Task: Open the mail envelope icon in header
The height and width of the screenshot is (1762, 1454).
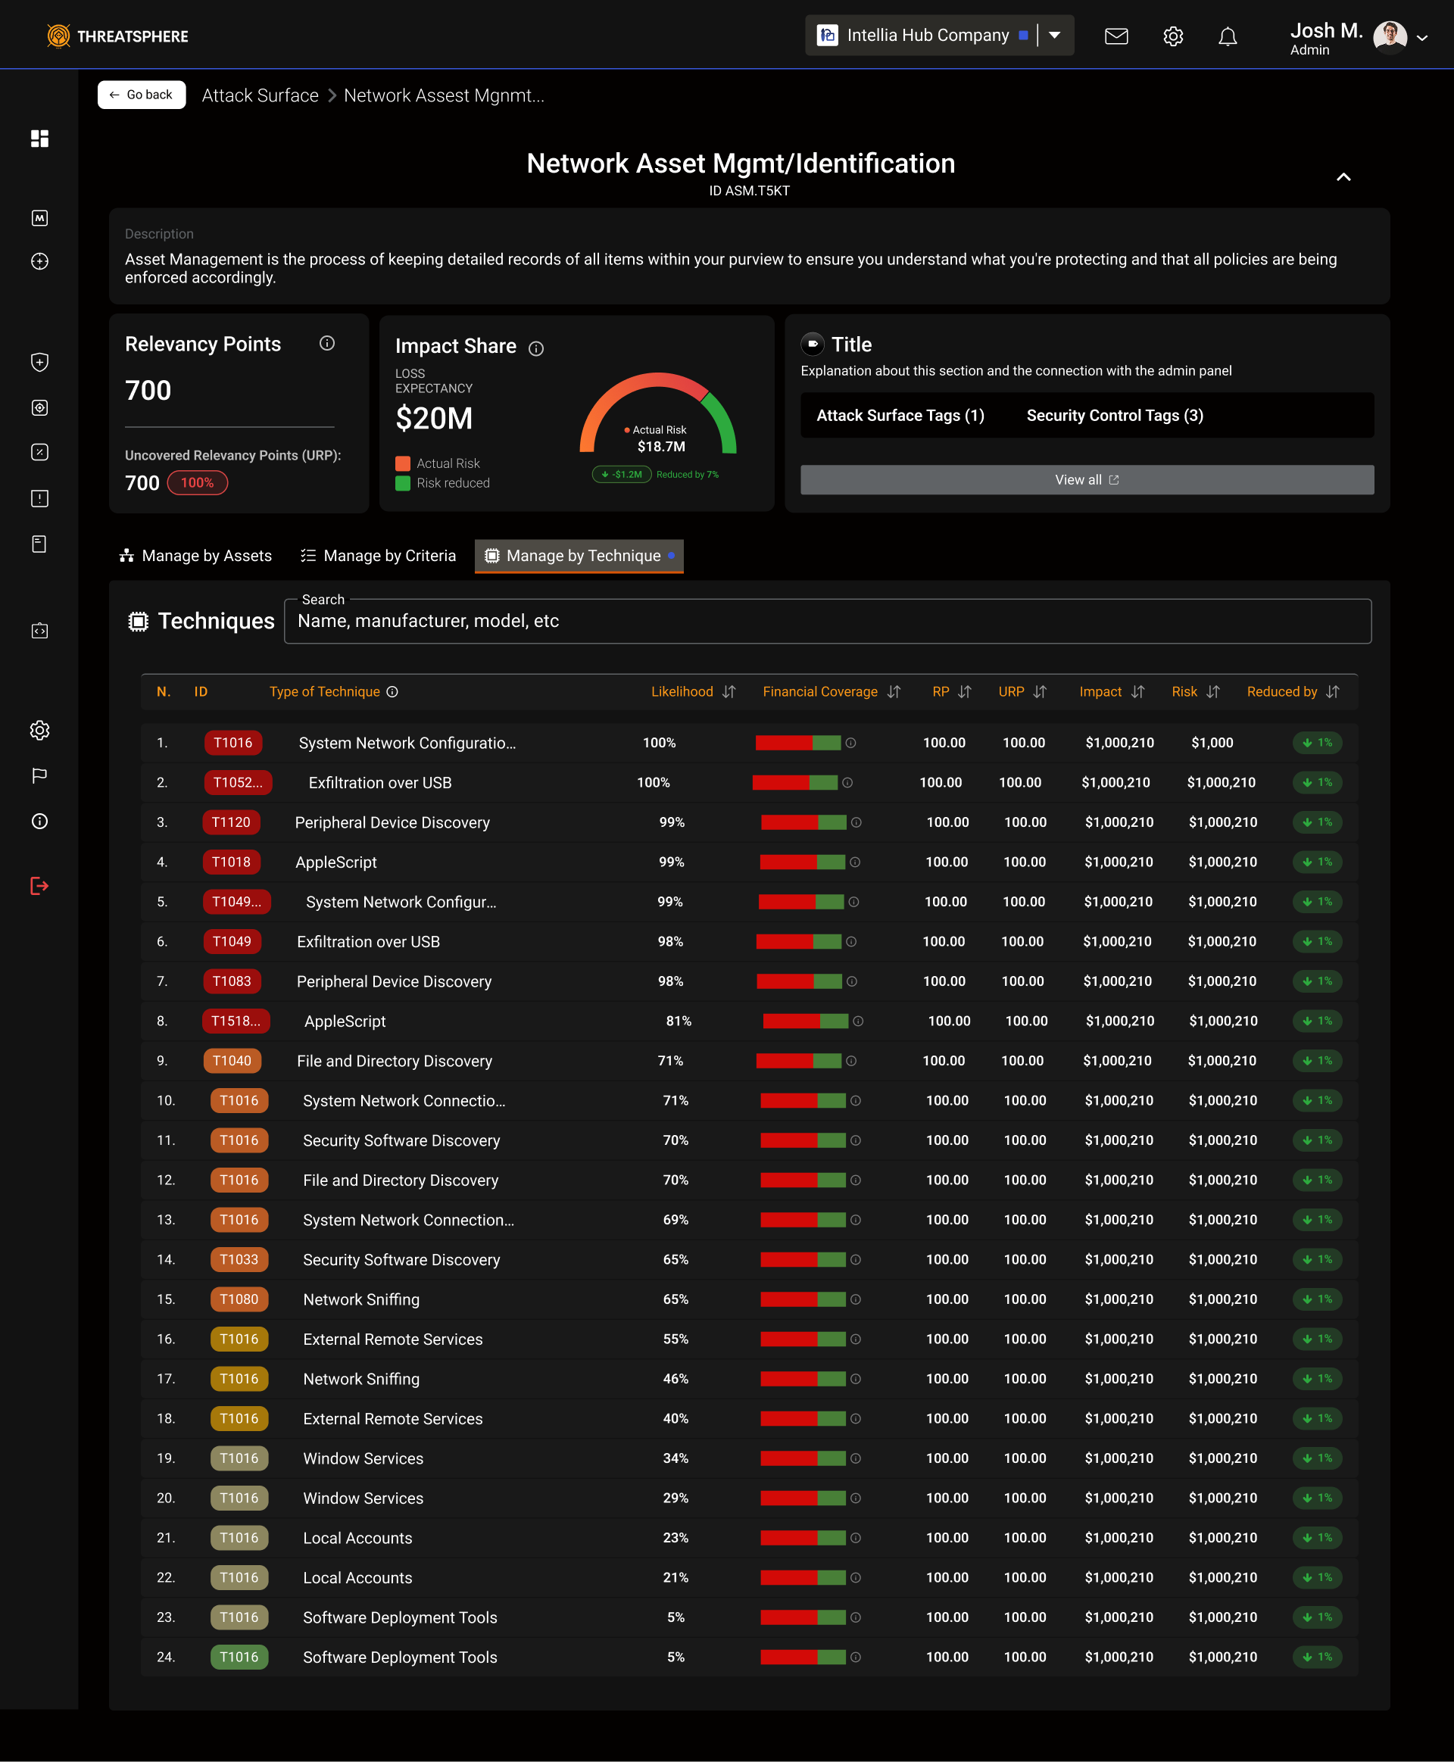Action: coord(1115,36)
